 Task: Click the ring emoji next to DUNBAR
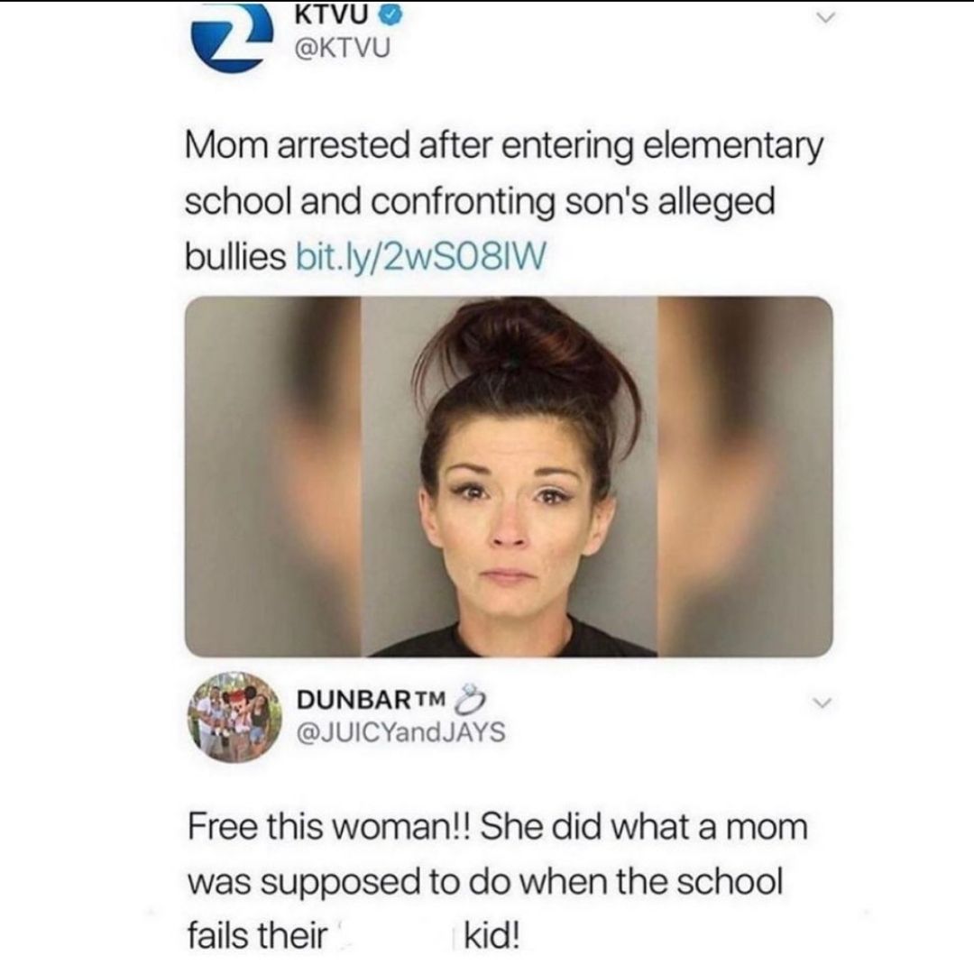point(471,698)
